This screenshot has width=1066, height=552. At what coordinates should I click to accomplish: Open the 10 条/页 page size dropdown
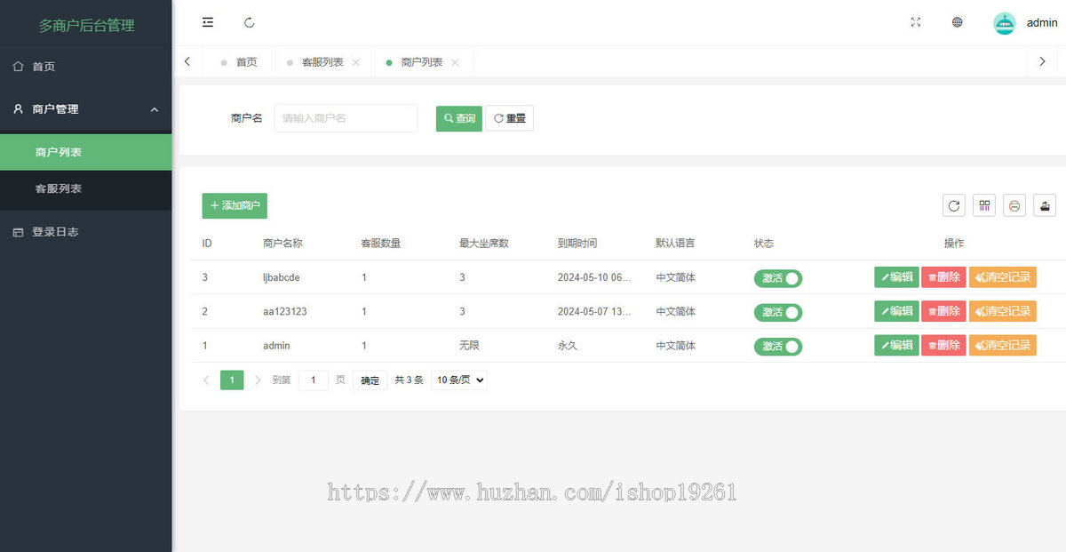[459, 380]
